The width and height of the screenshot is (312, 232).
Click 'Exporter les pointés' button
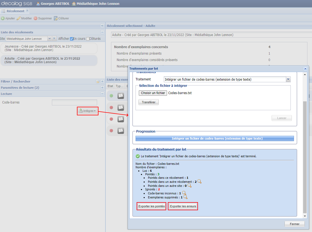[x=151, y=206]
